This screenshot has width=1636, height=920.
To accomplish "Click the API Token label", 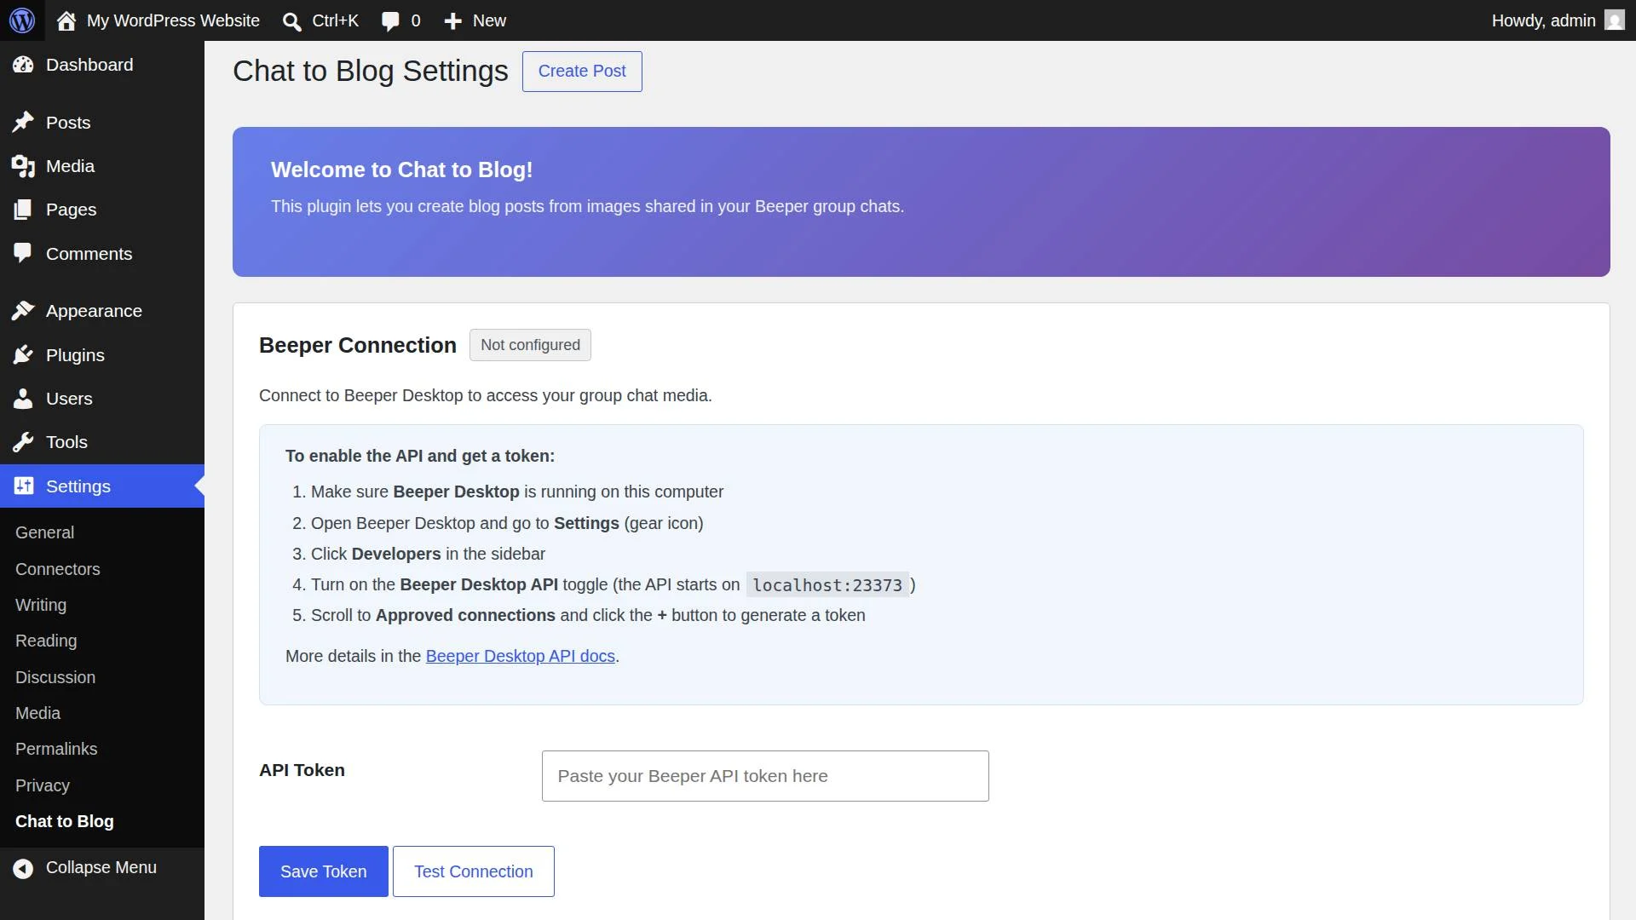I will [x=302, y=770].
